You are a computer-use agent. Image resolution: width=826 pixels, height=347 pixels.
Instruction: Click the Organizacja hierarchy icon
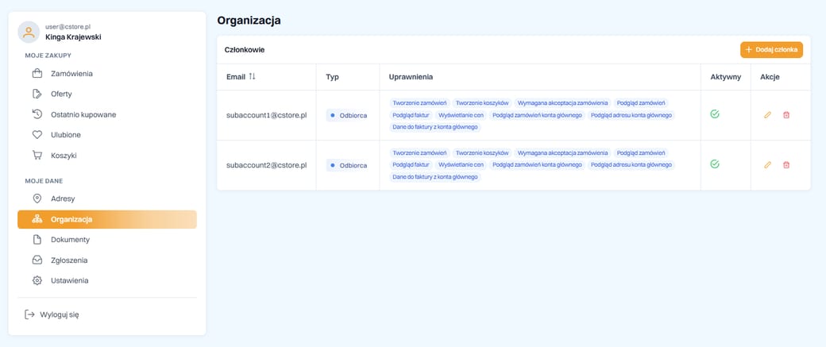37,220
